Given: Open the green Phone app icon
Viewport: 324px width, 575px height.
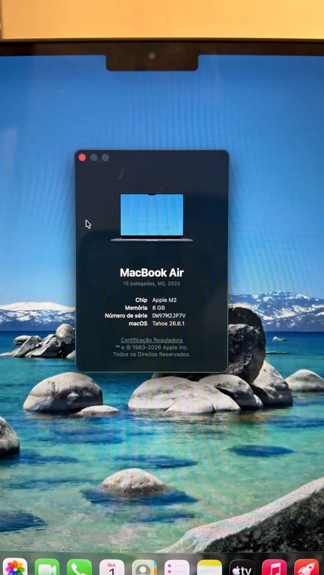Looking at the screenshot, I should [x=80, y=567].
